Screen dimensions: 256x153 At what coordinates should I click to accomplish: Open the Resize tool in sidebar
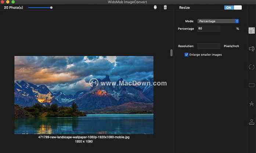point(252,30)
